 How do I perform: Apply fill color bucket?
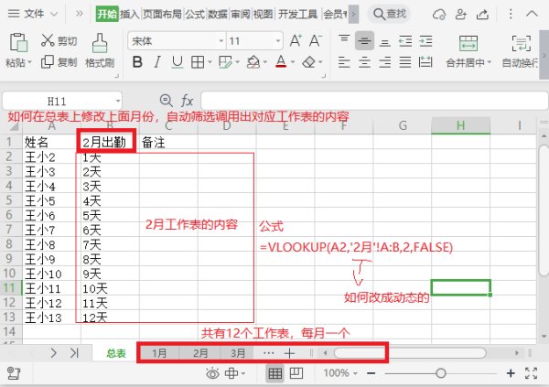point(253,62)
